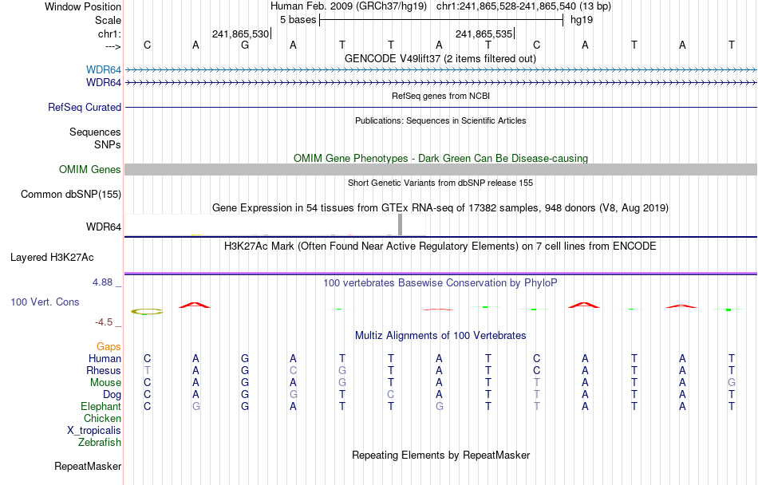Open 'Repeating Elements by RepeatMasker' track title
This screenshot has height=485, width=758.
click(x=441, y=455)
